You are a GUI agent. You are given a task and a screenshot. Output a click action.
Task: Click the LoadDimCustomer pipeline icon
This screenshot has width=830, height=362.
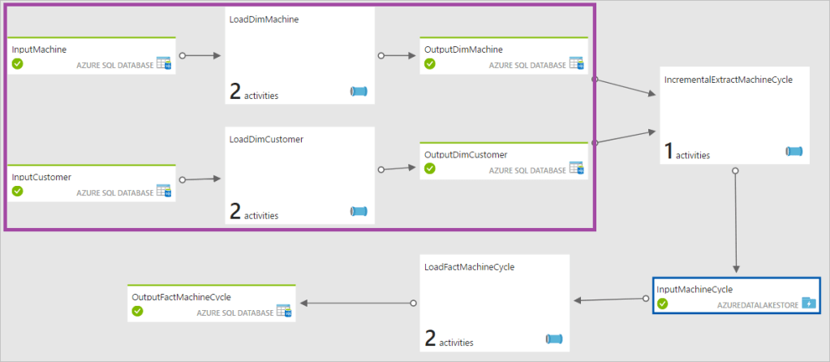point(359,212)
